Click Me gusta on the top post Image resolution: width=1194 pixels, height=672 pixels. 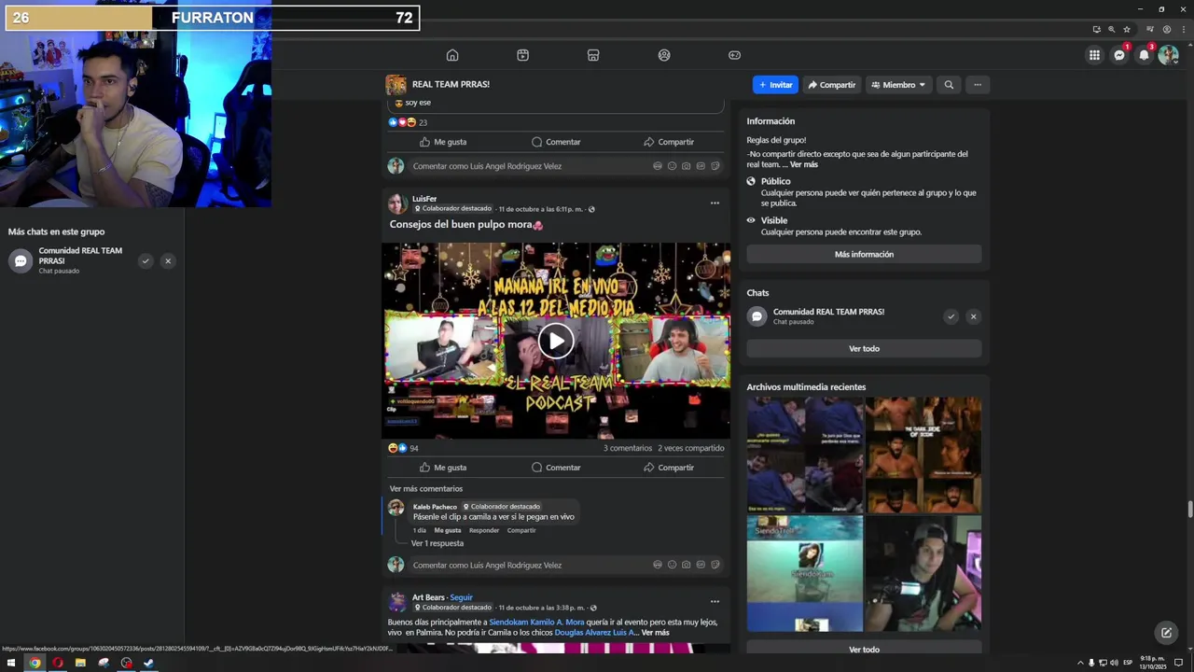pyautogui.click(x=443, y=142)
